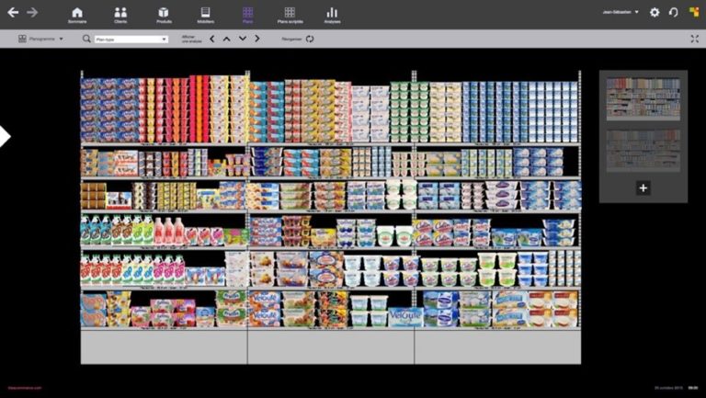Open the Produits section
Viewport: 706px width, 398px height.
pyautogui.click(x=164, y=15)
